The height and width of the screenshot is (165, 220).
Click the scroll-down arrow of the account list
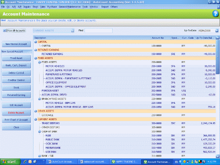point(218,156)
